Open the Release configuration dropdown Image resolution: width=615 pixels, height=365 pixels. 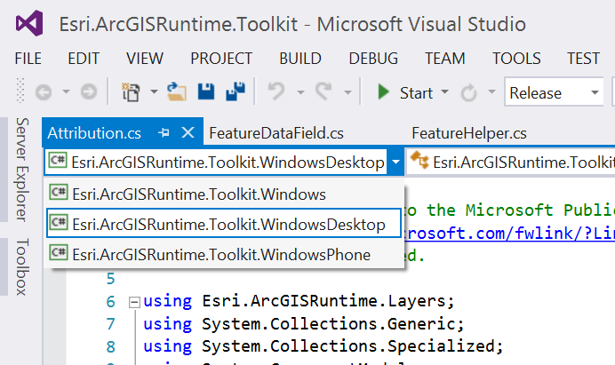[554, 92]
